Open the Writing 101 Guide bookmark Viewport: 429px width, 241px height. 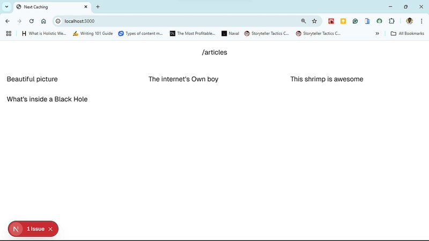pyautogui.click(x=93, y=33)
